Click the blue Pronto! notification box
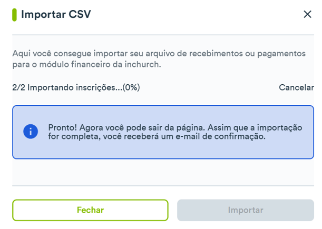Viewport: 322px width, 229px height. click(163, 132)
